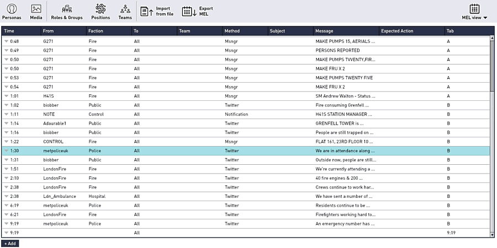Open the Media library icon

tap(36, 12)
